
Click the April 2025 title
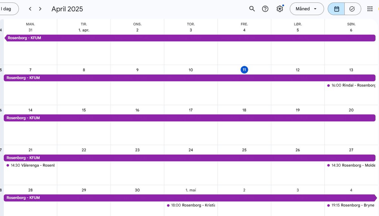(x=67, y=9)
